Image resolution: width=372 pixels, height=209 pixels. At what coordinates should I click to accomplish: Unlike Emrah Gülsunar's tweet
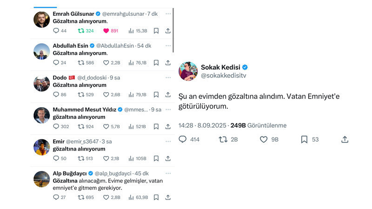[106, 31]
